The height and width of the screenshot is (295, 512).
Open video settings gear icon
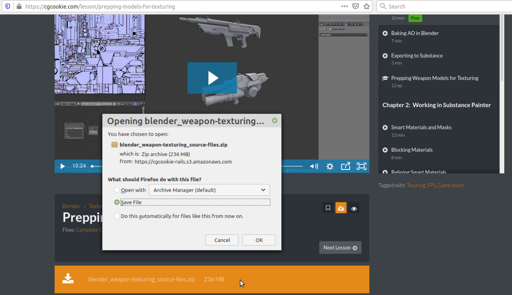point(330,166)
